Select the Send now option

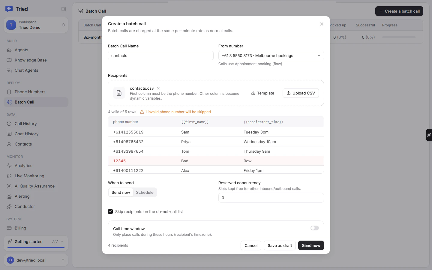click(121, 193)
